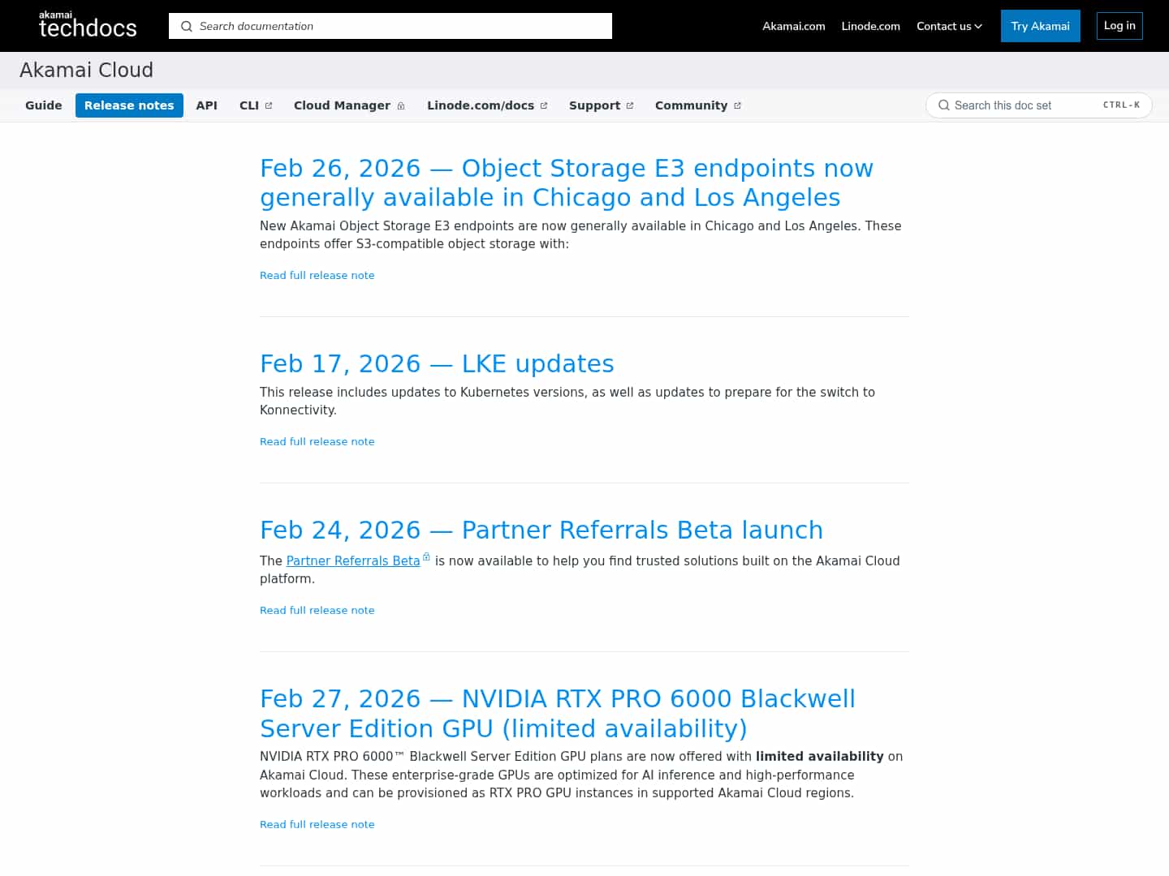This screenshot has width=1169, height=876.
Task: Click the lock icon next to Cloud Manager
Action: pyautogui.click(x=401, y=105)
